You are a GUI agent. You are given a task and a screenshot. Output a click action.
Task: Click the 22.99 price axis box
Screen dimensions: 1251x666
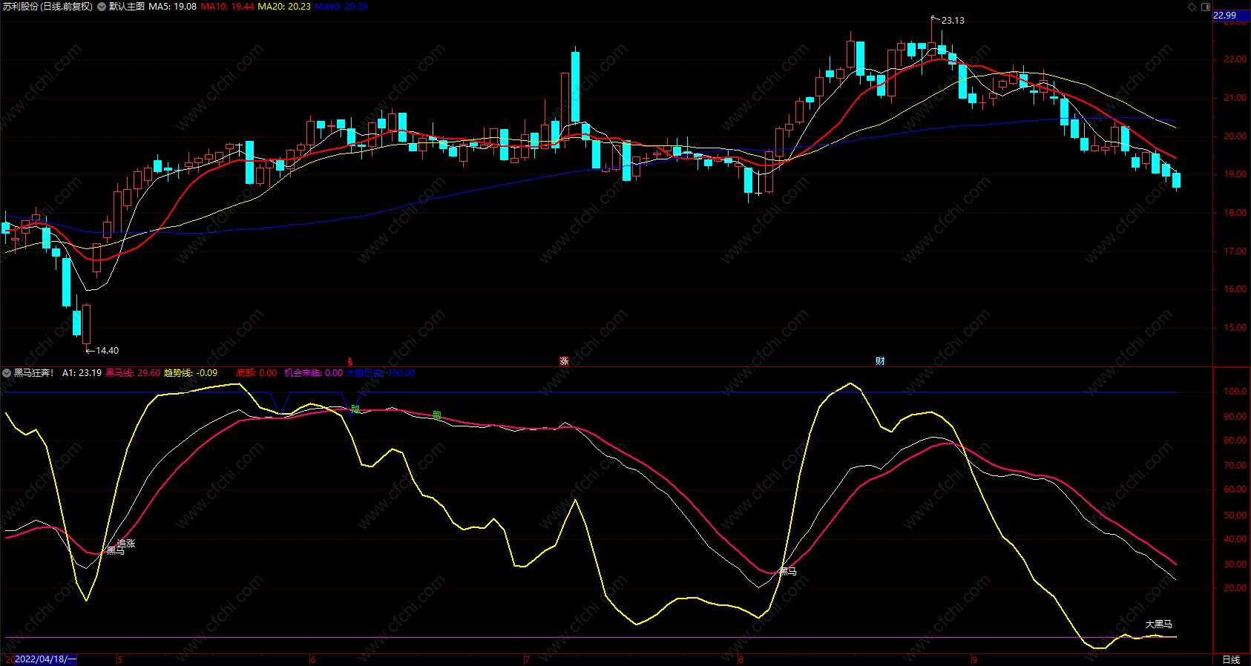(1225, 16)
